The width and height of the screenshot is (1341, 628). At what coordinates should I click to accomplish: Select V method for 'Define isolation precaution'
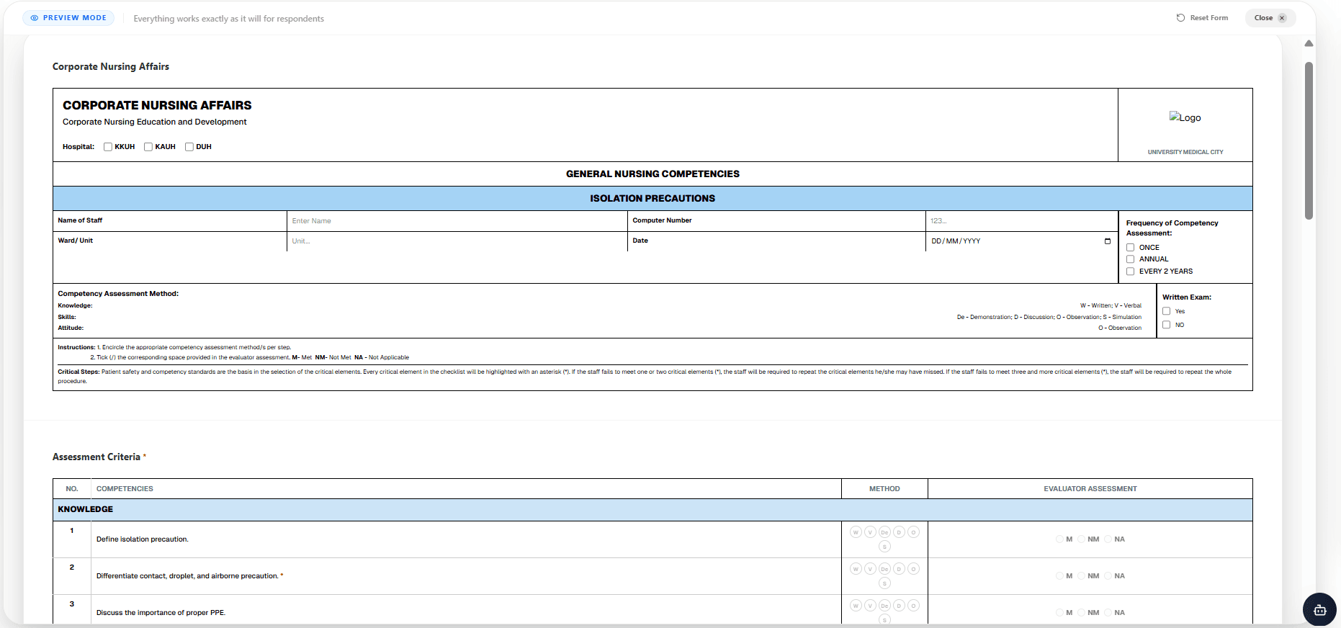pyautogui.click(x=870, y=532)
